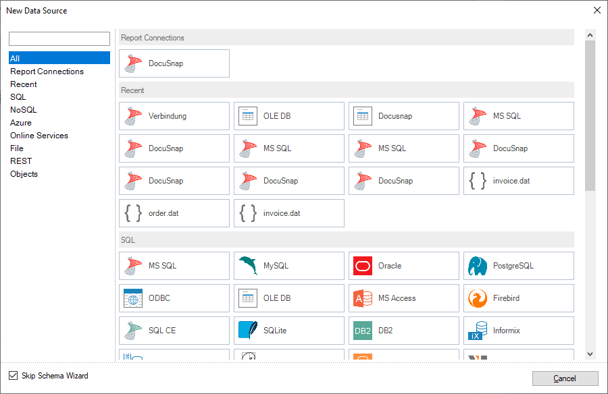Select the DB2 data source
Screen dimensions: 608x394
(x=404, y=331)
